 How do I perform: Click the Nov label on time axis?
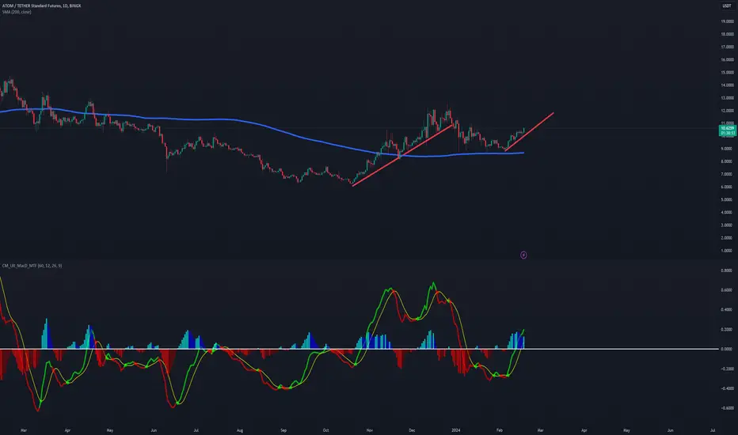(x=370, y=430)
